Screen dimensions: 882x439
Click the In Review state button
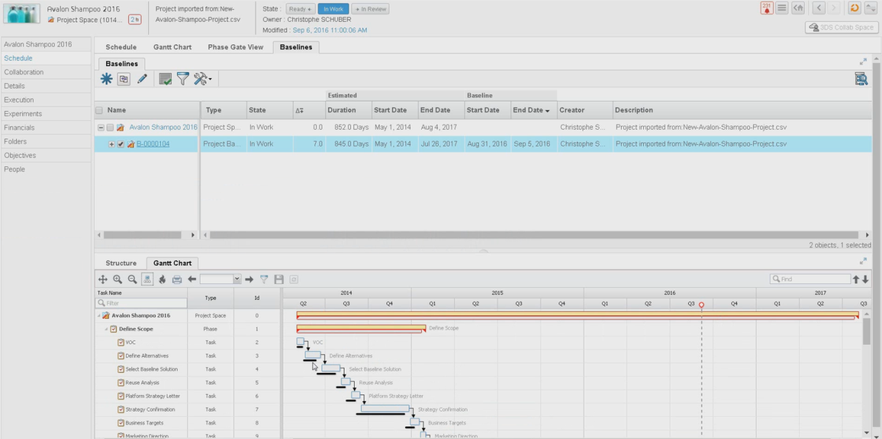pos(370,9)
